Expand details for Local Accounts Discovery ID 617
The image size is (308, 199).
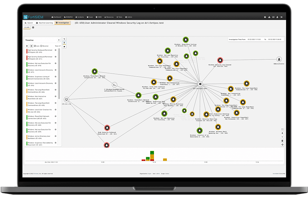[56, 70]
